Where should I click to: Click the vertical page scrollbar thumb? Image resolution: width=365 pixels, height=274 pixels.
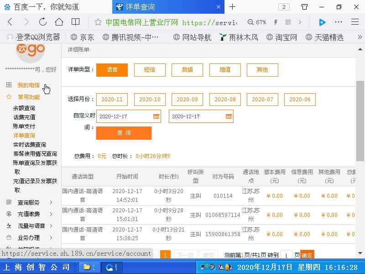(360, 121)
